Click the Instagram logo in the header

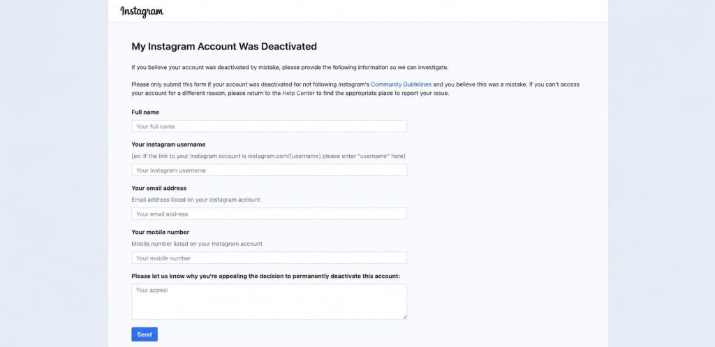click(x=141, y=12)
